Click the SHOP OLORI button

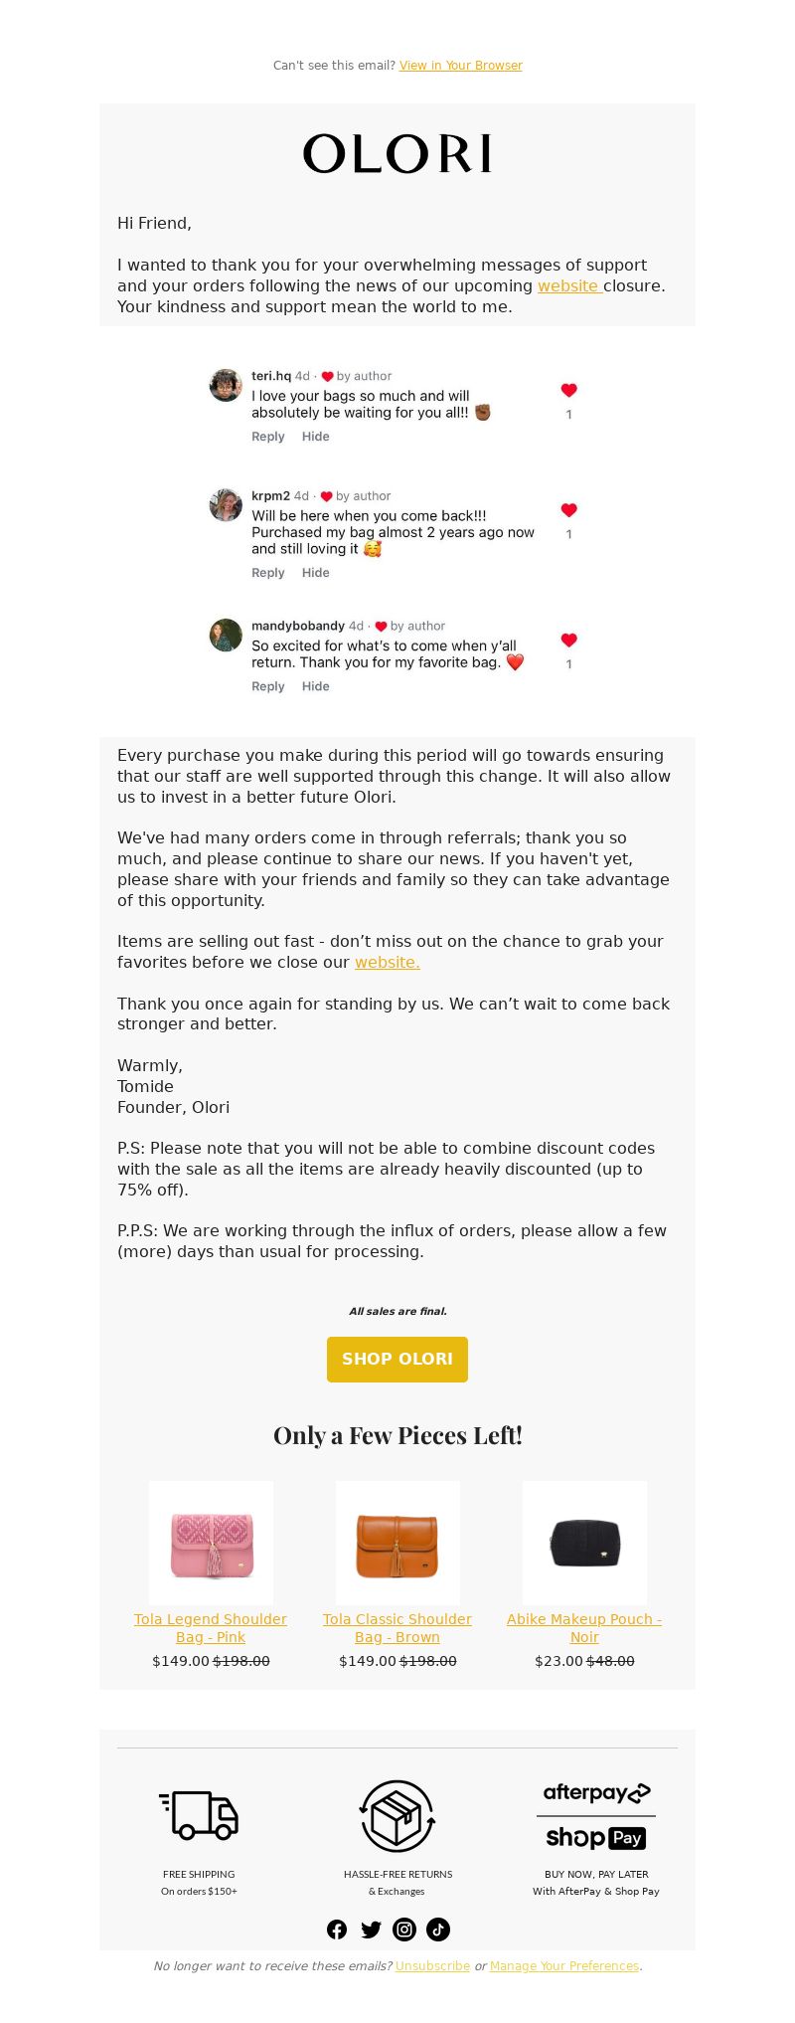pos(397,1359)
